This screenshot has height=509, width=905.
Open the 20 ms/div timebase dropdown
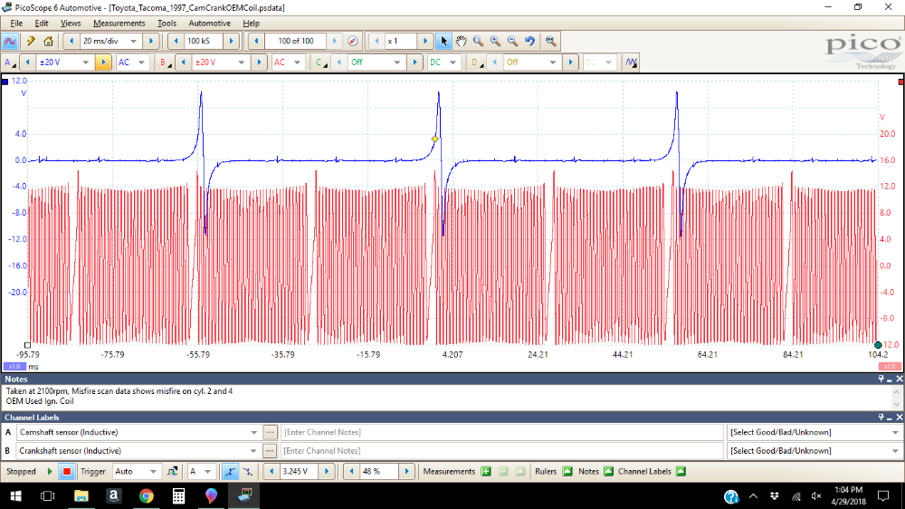(133, 41)
